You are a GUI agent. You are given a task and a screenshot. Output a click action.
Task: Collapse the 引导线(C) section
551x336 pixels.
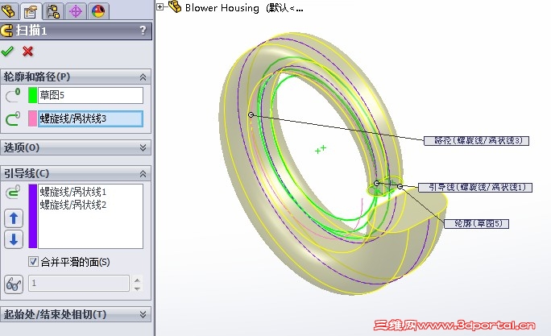[143, 173]
